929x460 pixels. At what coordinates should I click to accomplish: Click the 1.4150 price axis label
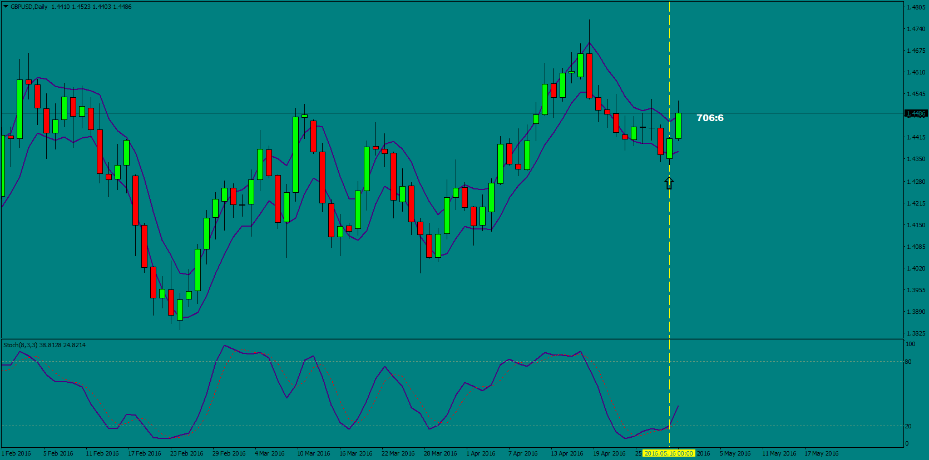[916, 225]
